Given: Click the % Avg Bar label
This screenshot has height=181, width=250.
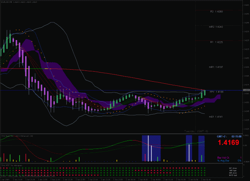Looking at the screenshot, I should 223,161.
